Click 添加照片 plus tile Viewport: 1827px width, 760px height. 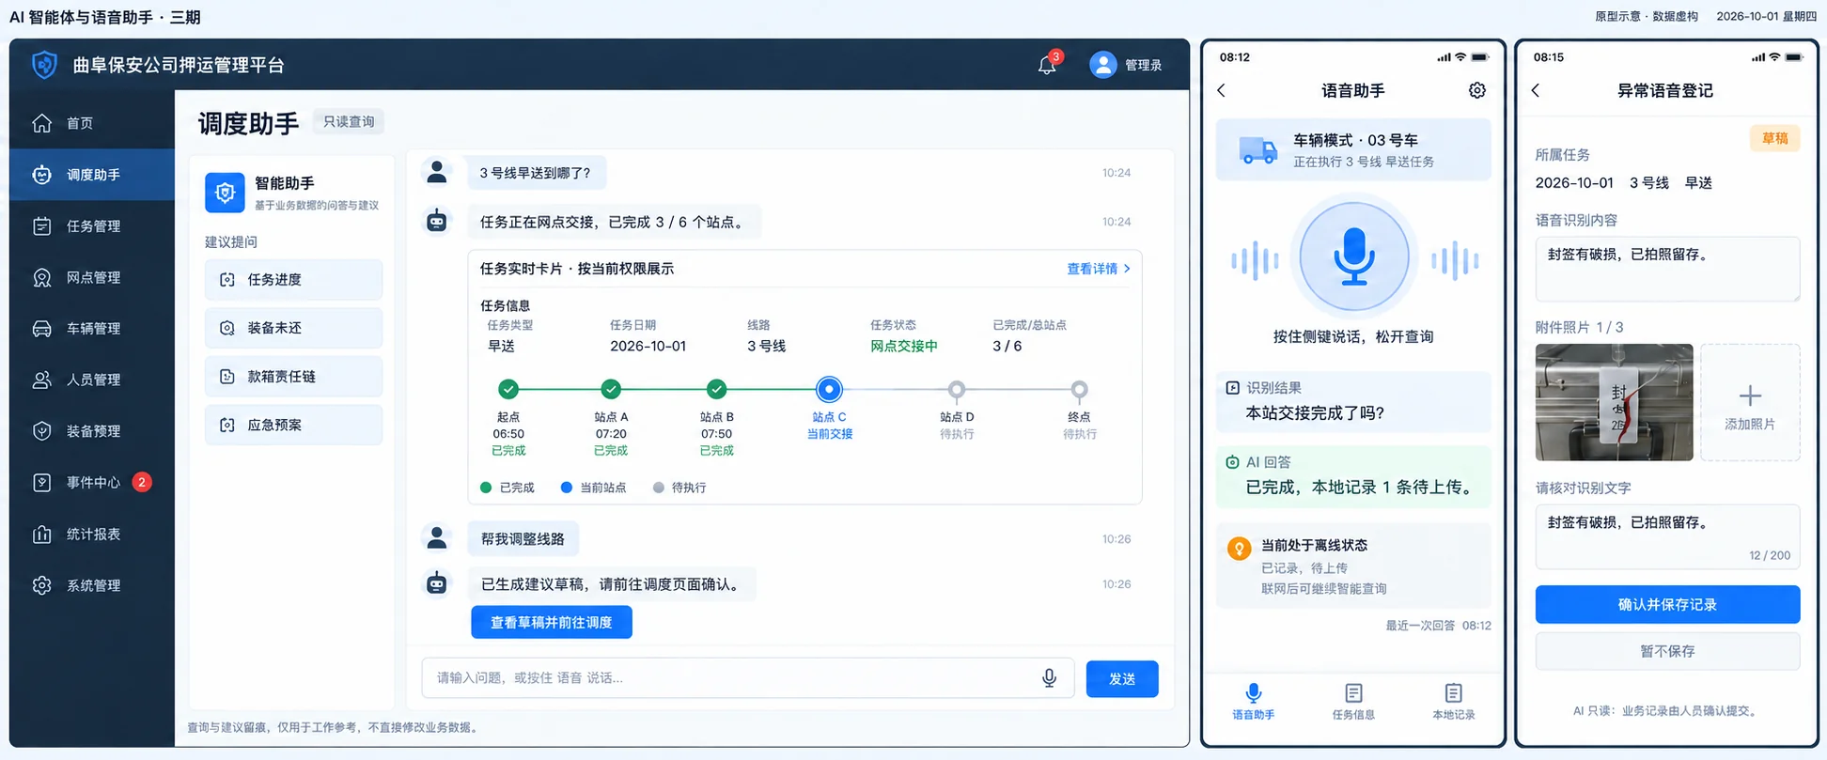1750,402
